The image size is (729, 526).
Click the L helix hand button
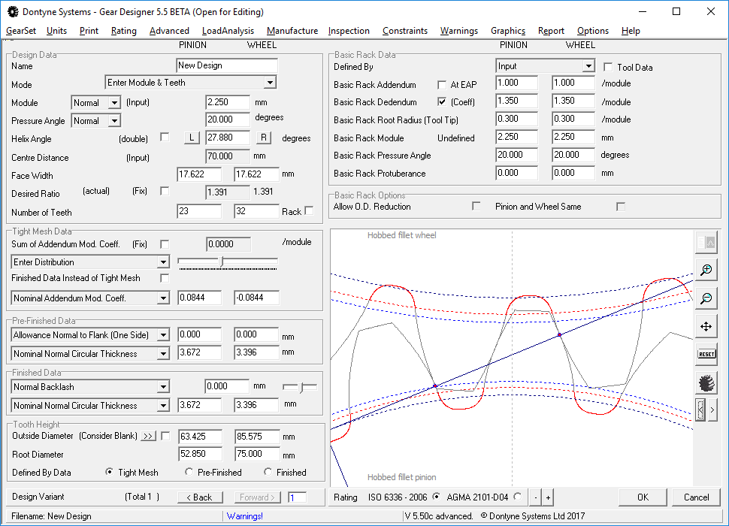coord(192,138)
